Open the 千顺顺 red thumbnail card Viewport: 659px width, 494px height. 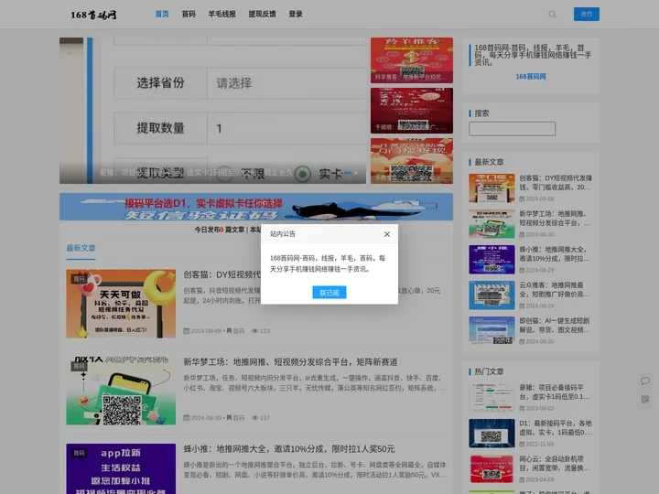click(412, 111)
